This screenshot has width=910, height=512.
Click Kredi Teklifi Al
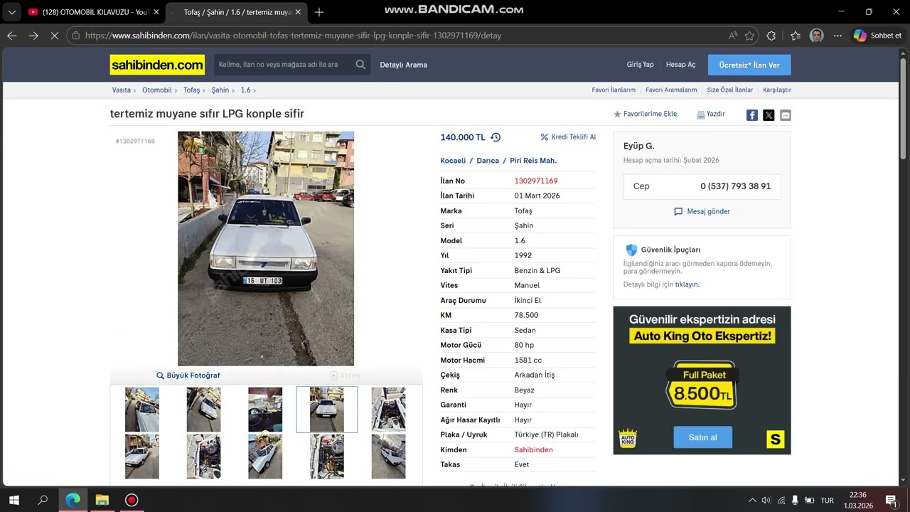[568, 137]
